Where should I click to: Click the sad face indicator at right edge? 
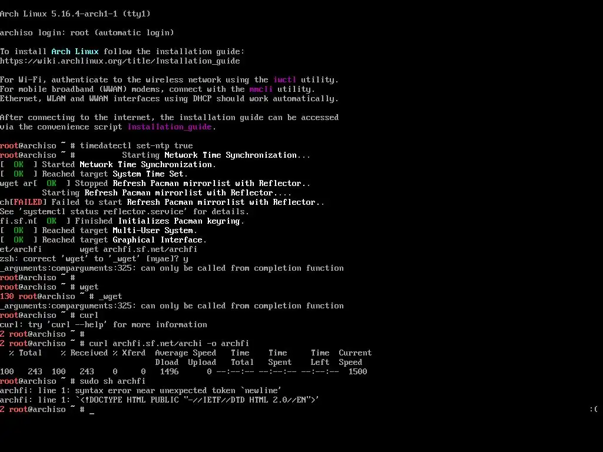click(594, 410)
